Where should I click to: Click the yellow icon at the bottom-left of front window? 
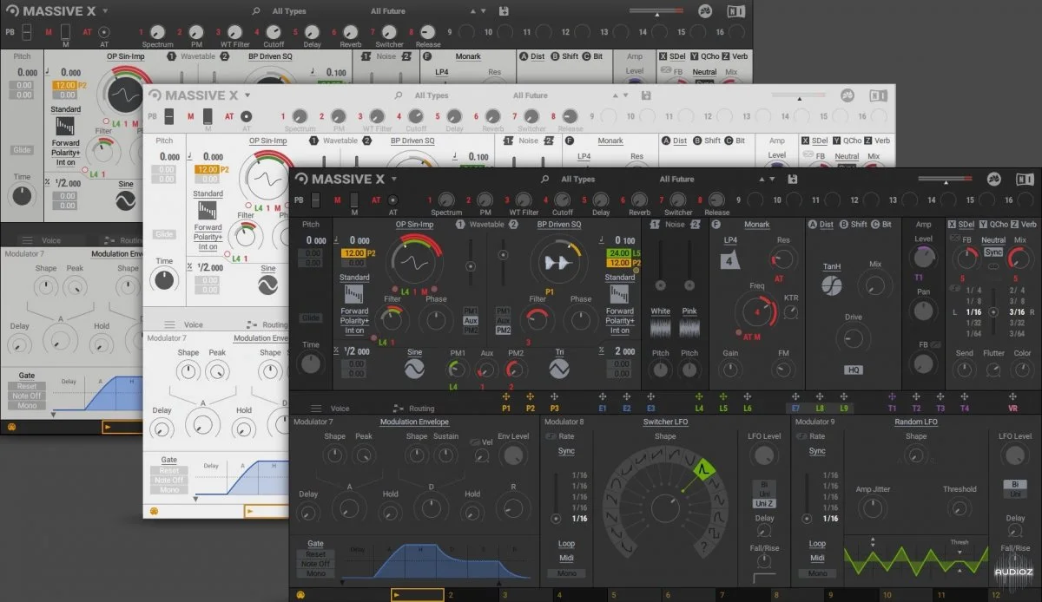click(300, 595)
